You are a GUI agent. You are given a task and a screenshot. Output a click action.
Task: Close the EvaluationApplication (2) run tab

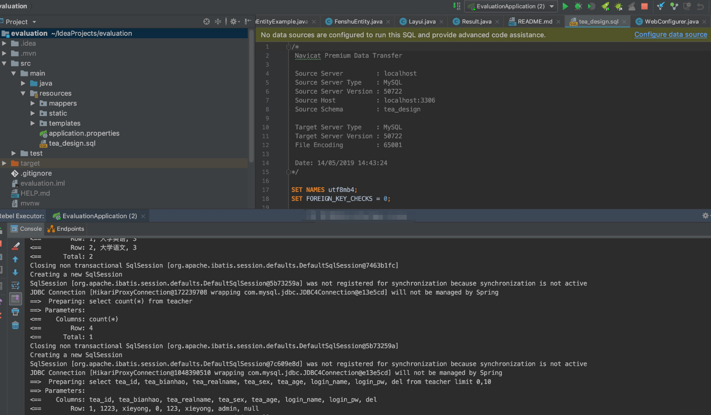tap(143, 216)
